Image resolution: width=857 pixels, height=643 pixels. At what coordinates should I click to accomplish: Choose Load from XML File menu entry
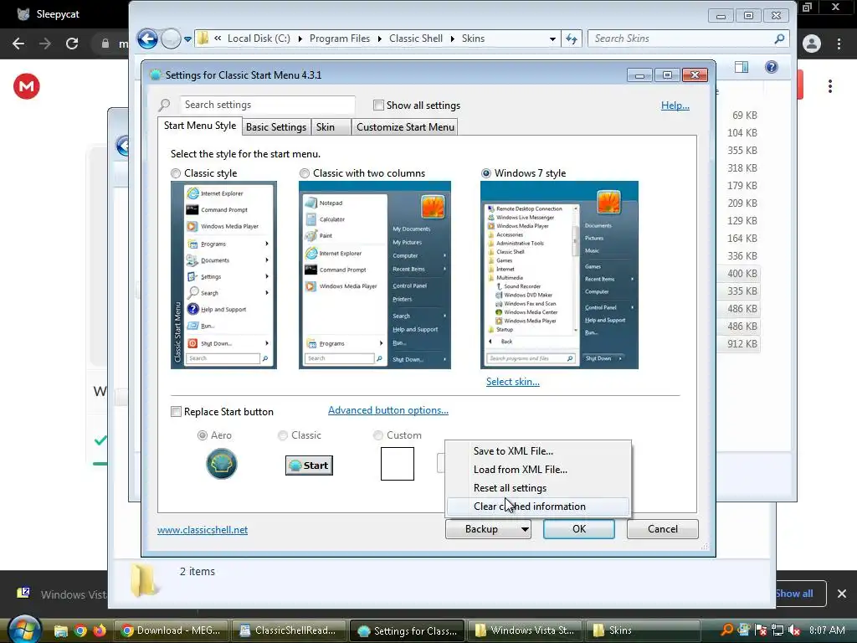[x=538, y=470]
